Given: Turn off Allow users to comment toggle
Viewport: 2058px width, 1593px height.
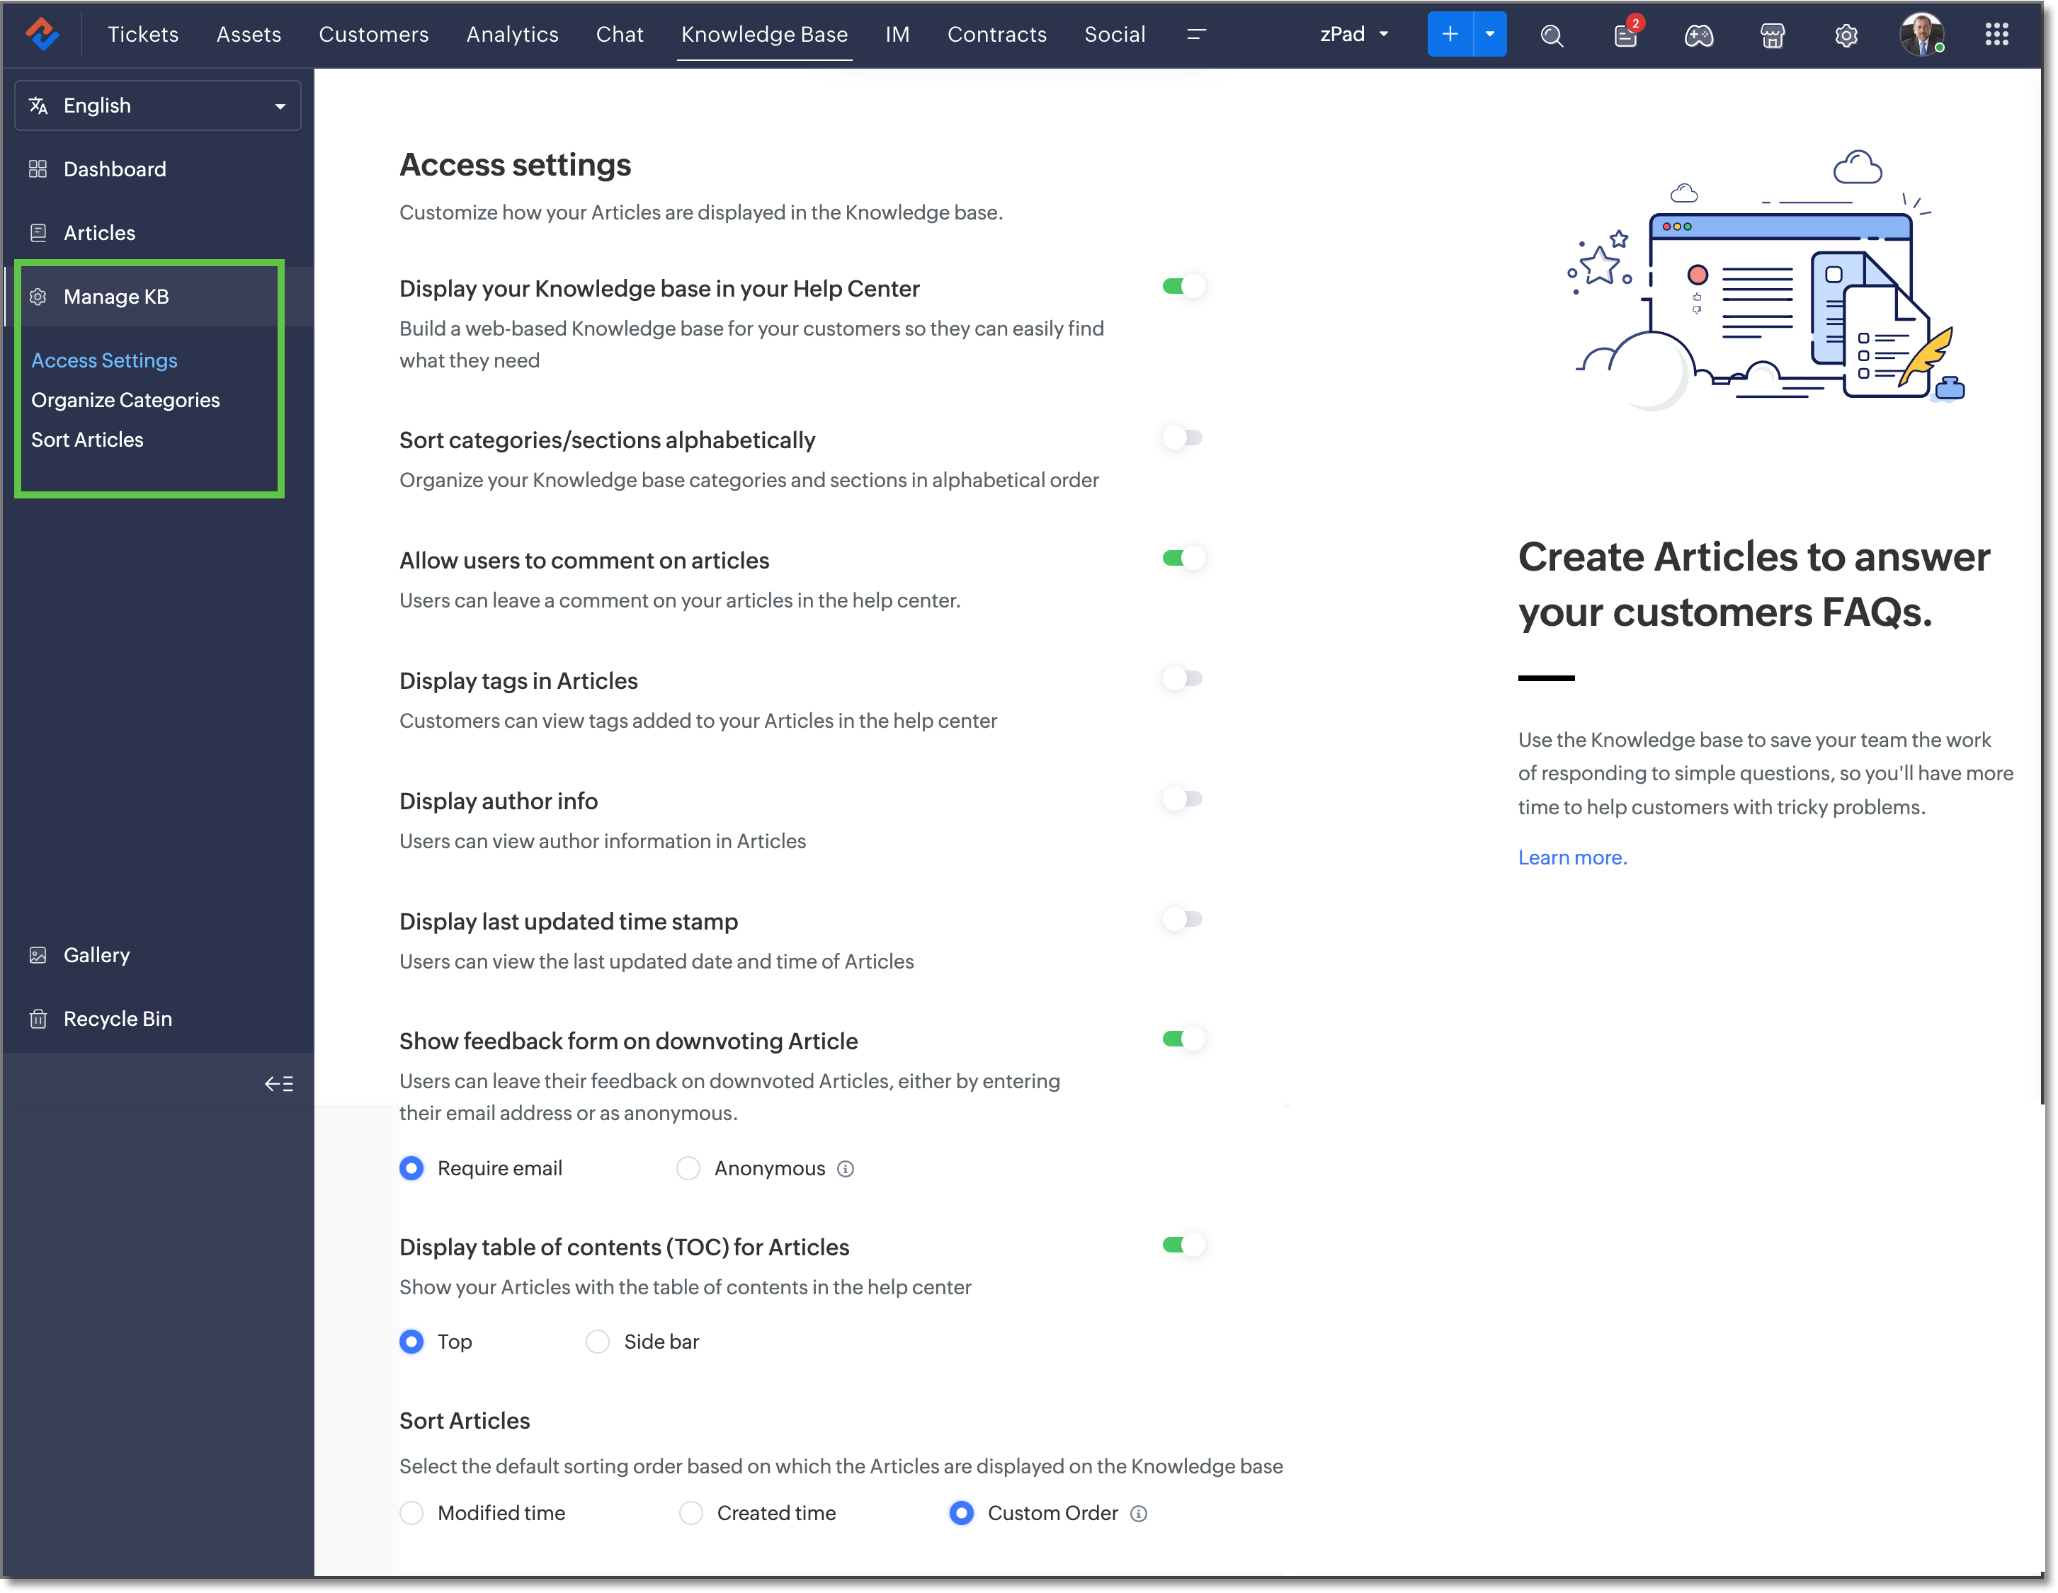Looking at the screenshot, I should click(x=1183, y=559).
